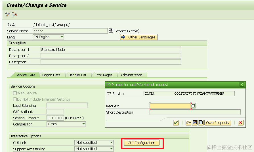
Task: Open the value help next to Request field
Action: pyautogui.click(x=193, y=106)
